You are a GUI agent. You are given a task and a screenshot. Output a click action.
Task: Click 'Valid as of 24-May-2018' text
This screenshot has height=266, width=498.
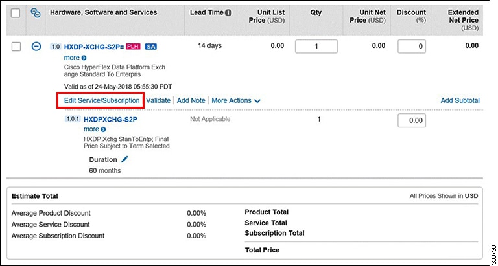pyautogui.click(x=118, y=87)
